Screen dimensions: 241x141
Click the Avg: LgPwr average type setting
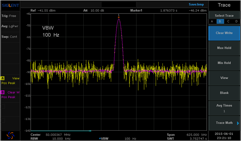[10, 26]
